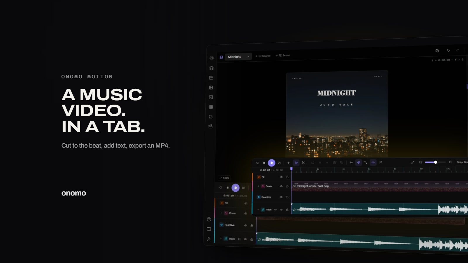This screenshot has height=263, width=468.
Task: Open the user account icon
Action: [x=209, y=239]
